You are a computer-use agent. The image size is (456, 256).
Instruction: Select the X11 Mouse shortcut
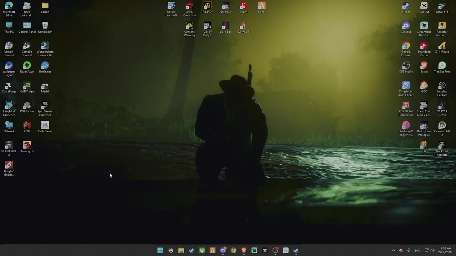[x=442, y=47]
